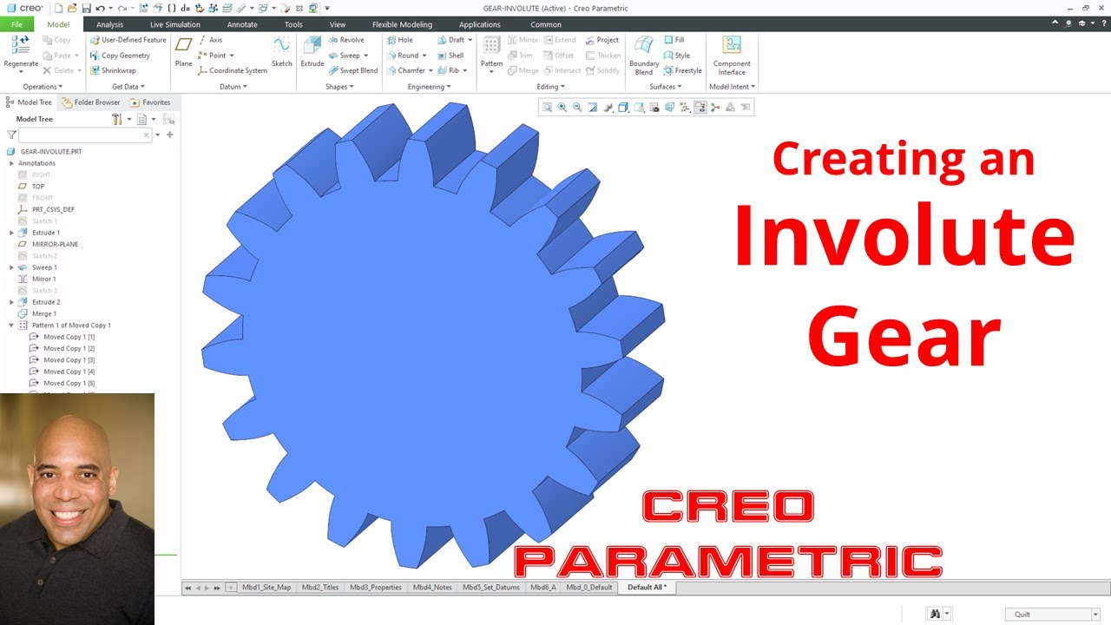Expand the Operations group dropdown
This screenshot has width=1111, height=625.
[43, 87]
